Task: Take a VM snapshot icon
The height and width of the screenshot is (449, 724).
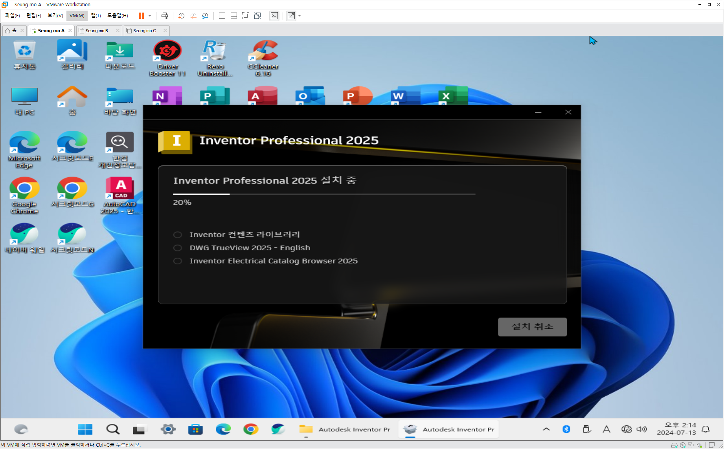Action: pyautogui.click(x=181, y=16)
